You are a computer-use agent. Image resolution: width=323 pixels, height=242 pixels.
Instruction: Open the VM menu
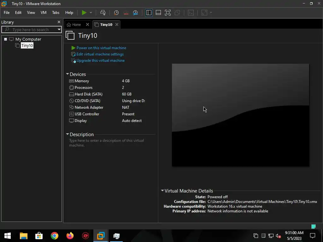[44, 13]
